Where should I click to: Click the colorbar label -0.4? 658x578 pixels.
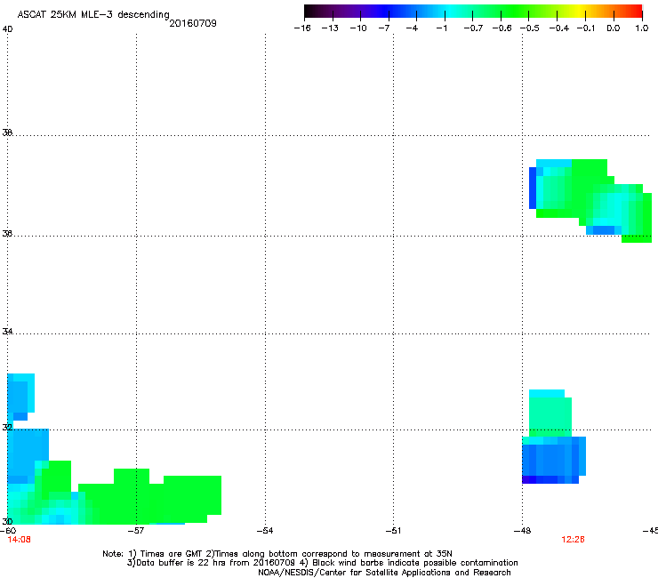point(559,28)
